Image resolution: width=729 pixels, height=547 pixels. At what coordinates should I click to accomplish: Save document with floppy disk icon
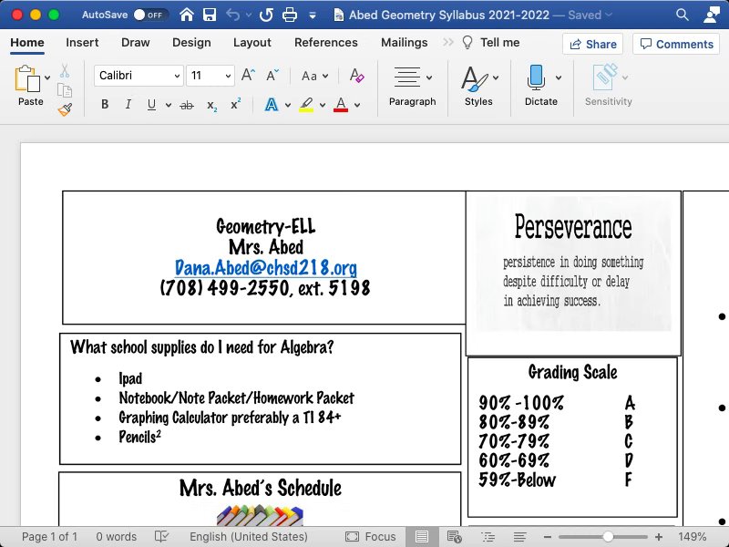click(210, 15)
